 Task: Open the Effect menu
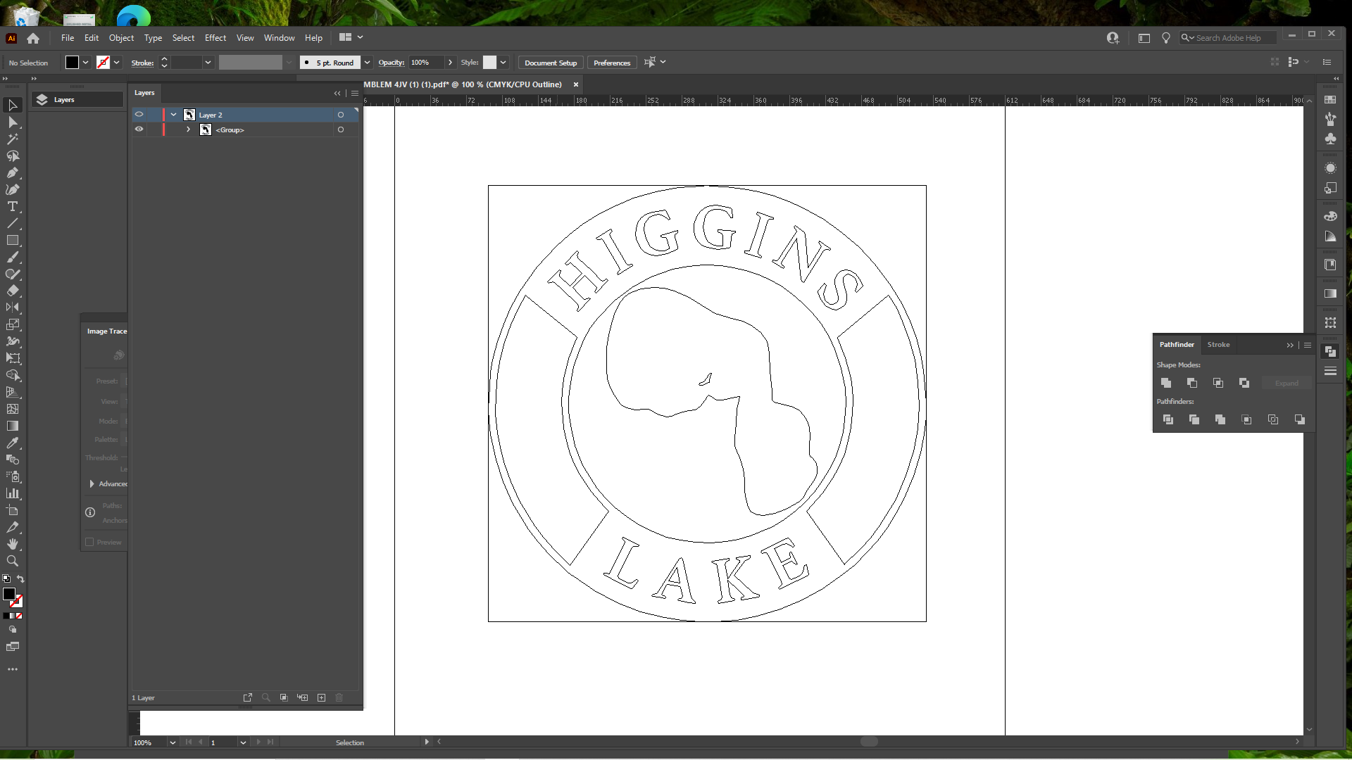click(215, 38)
